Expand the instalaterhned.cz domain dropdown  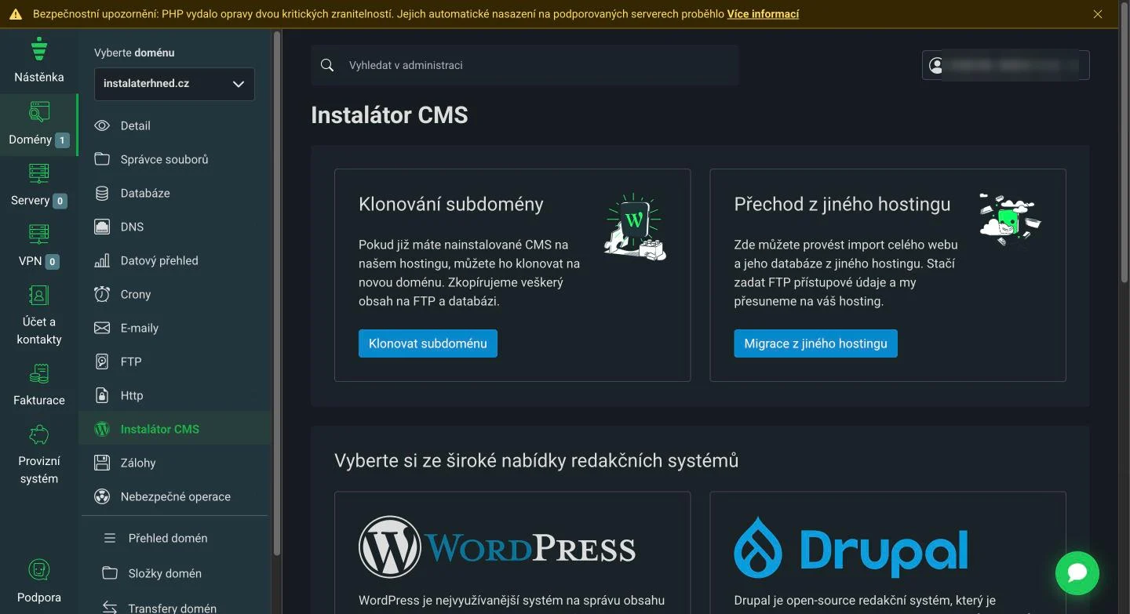click(174, 84)
